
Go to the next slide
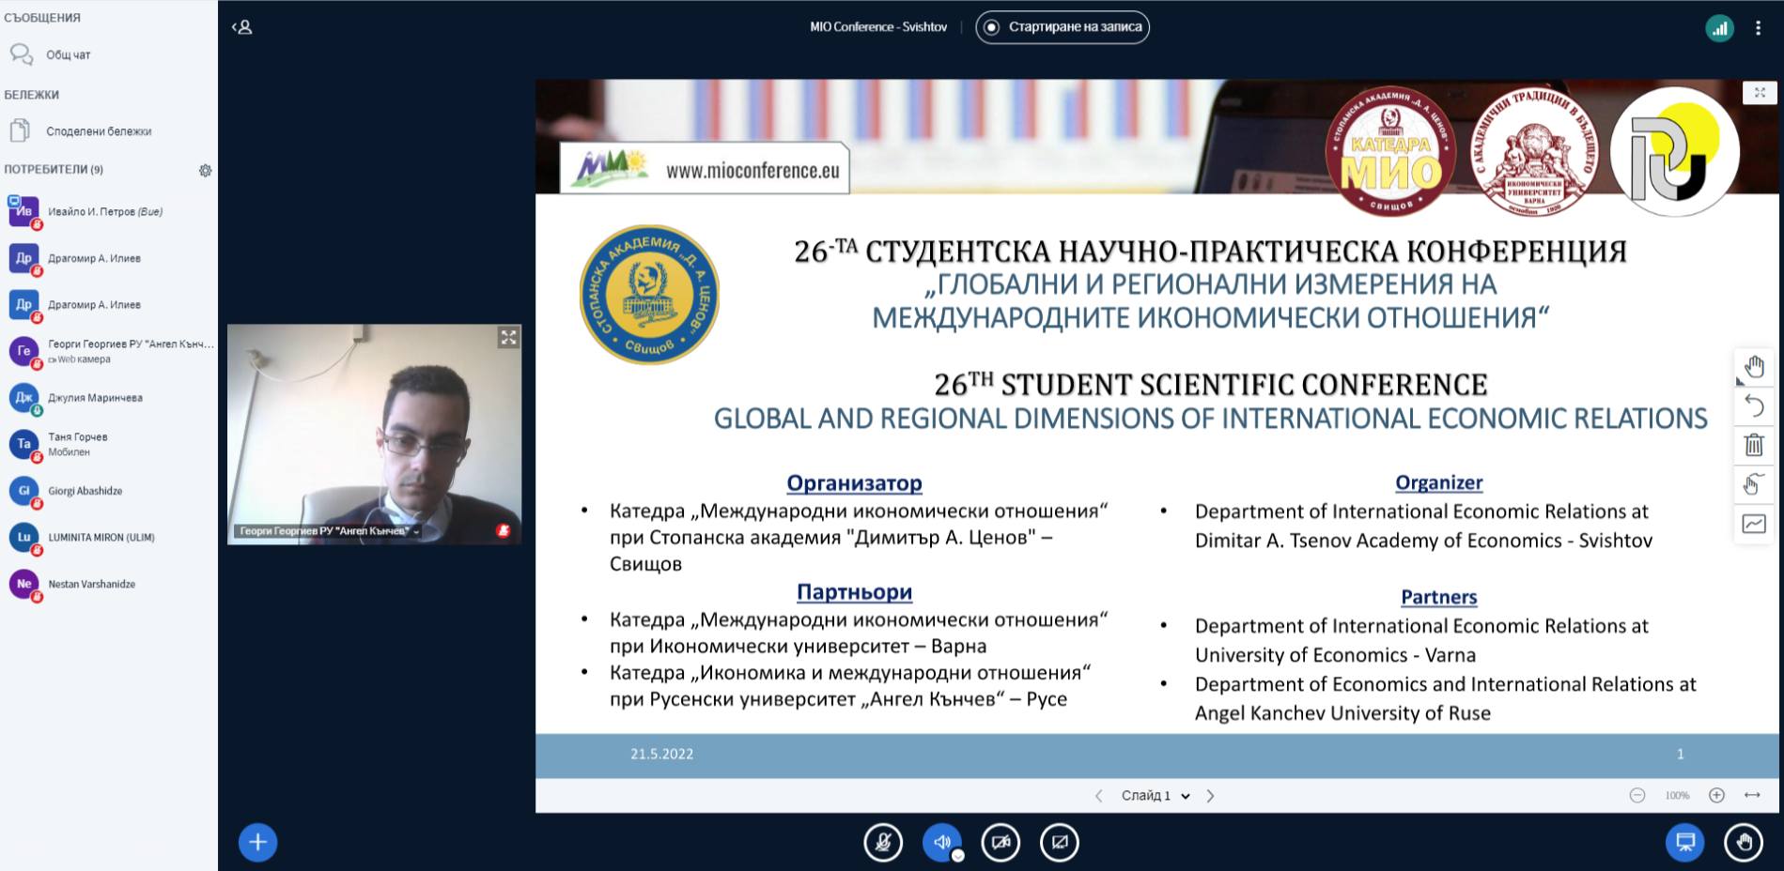click(1210, 796)
